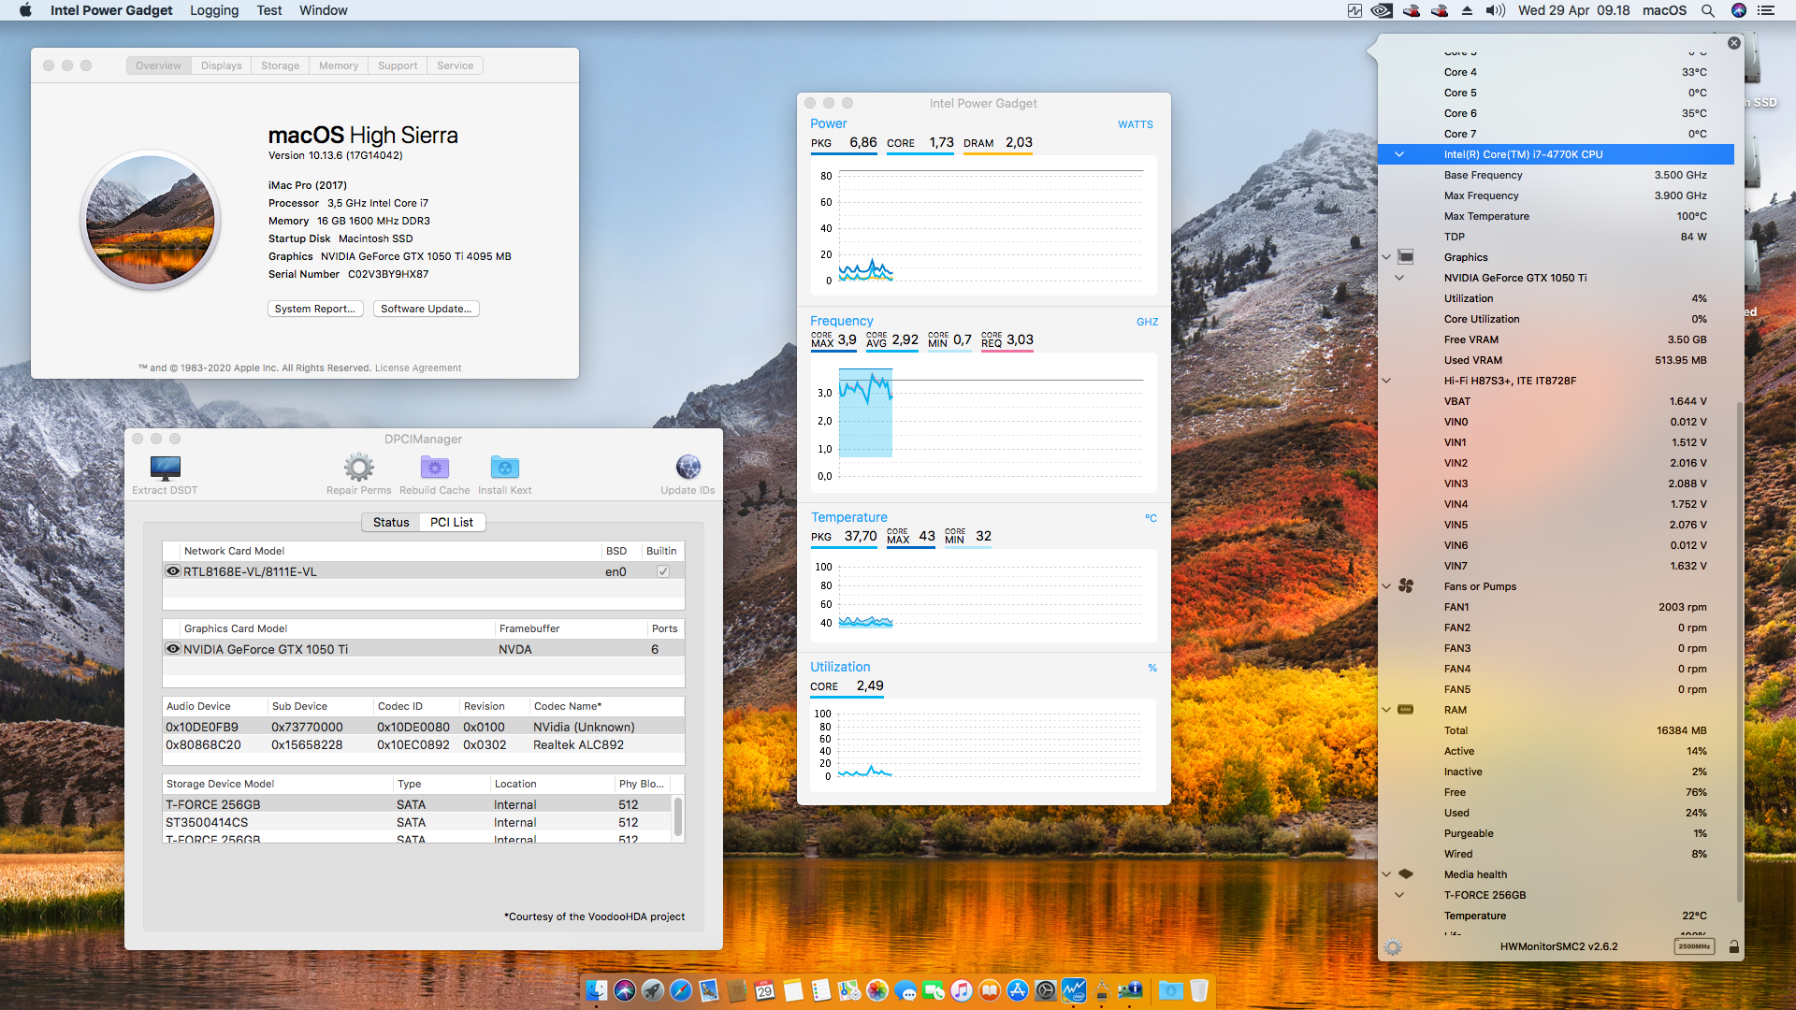Switch to Storage tab in About This Mac
The image size is (1796, 1010).
(x=281, y=65)
